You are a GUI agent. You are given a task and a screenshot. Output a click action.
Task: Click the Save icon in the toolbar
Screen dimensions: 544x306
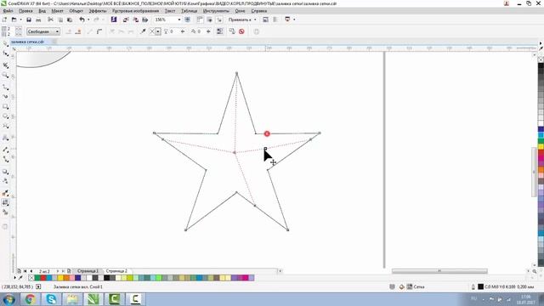pyautogui.click(x=29, y=20)
